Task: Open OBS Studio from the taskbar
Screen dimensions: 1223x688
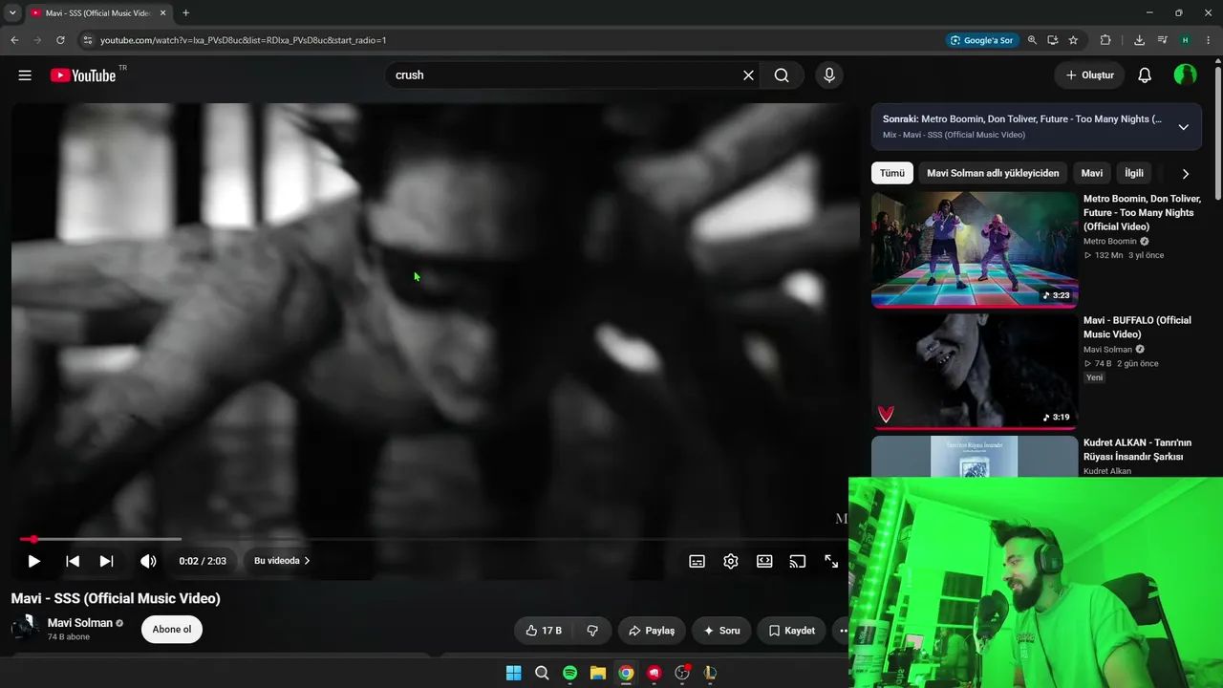Action: pyautogui.click(x=682, y=673)
